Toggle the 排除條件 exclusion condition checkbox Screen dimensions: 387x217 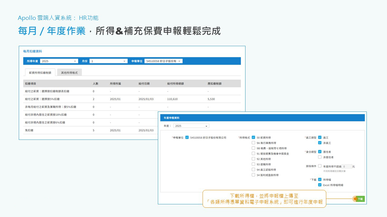320,165
